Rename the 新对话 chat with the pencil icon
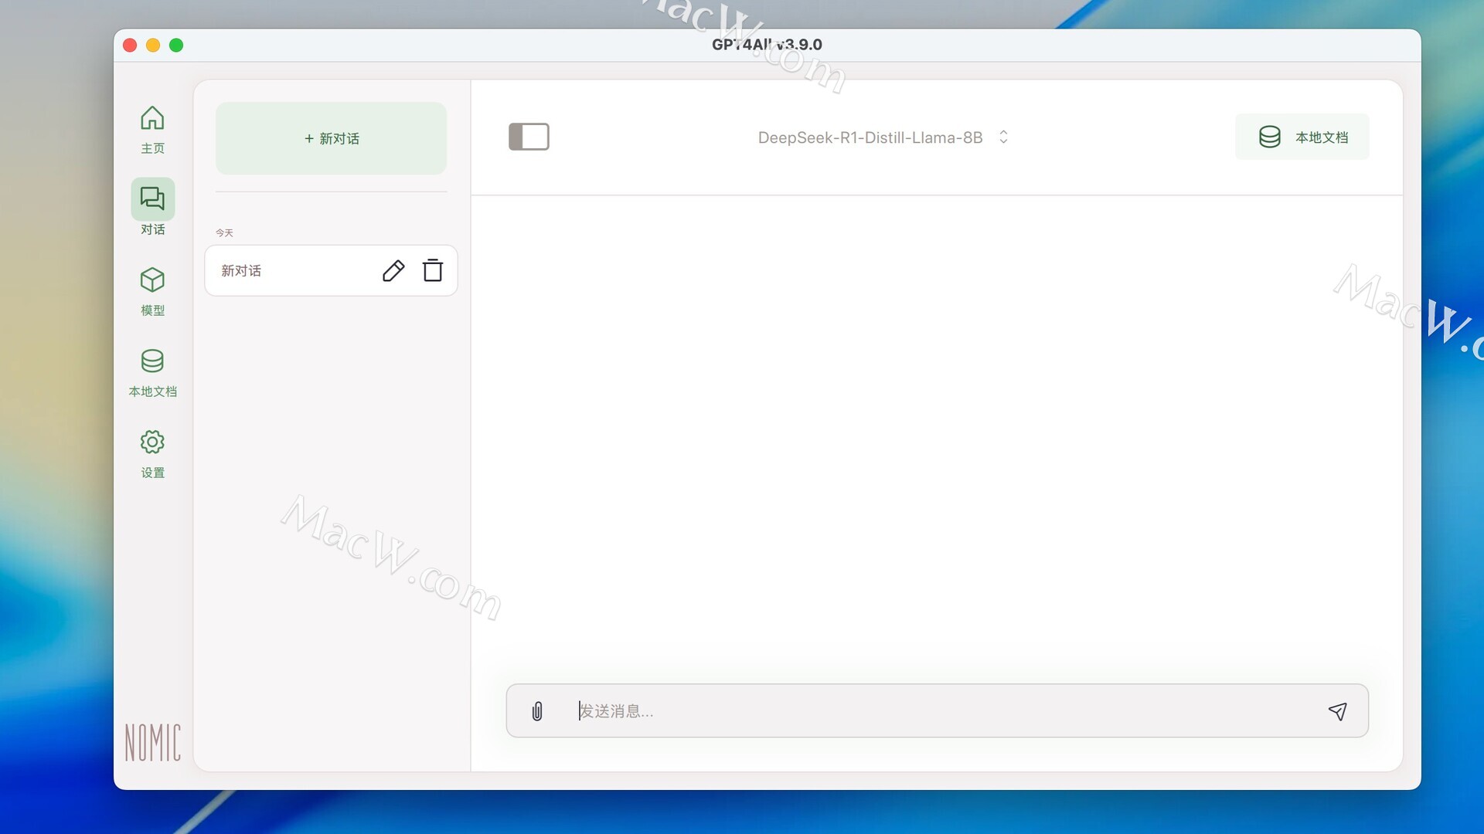 pos(393,270)
